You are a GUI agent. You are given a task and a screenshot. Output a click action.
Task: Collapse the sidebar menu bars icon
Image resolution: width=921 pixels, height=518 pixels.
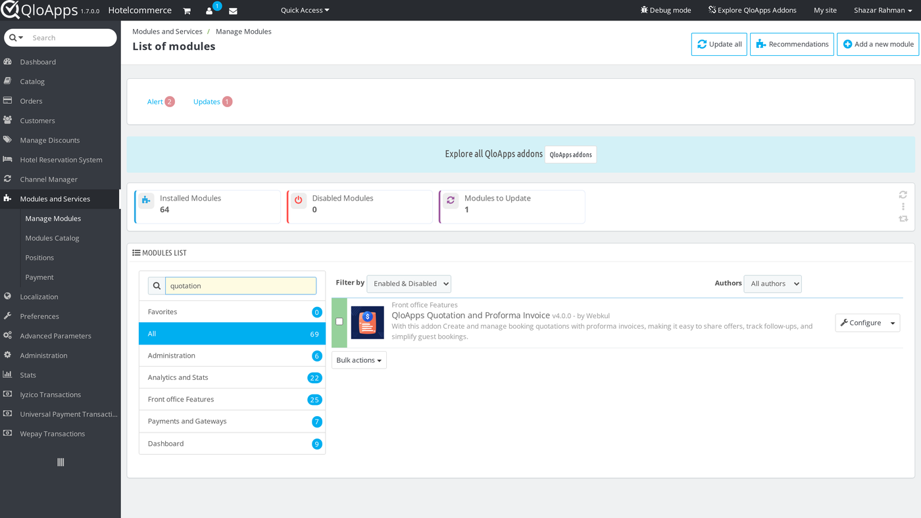pos(61,462)
